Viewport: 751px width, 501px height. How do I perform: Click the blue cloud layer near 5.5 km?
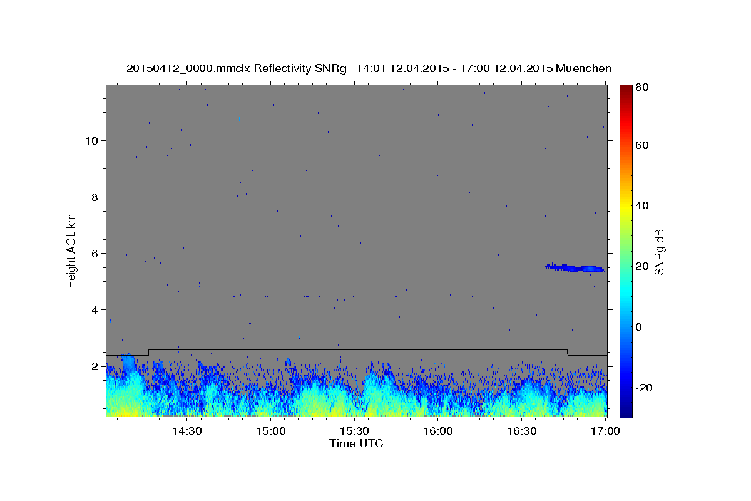tap(575, 267)
